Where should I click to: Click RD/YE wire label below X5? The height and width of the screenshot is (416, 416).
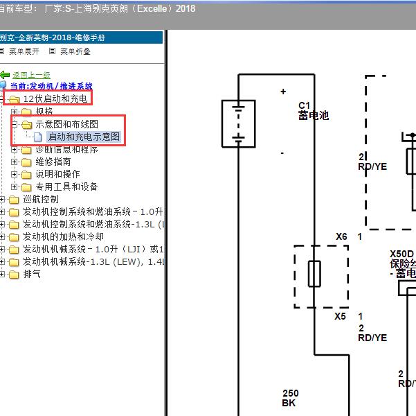(372, 338)
